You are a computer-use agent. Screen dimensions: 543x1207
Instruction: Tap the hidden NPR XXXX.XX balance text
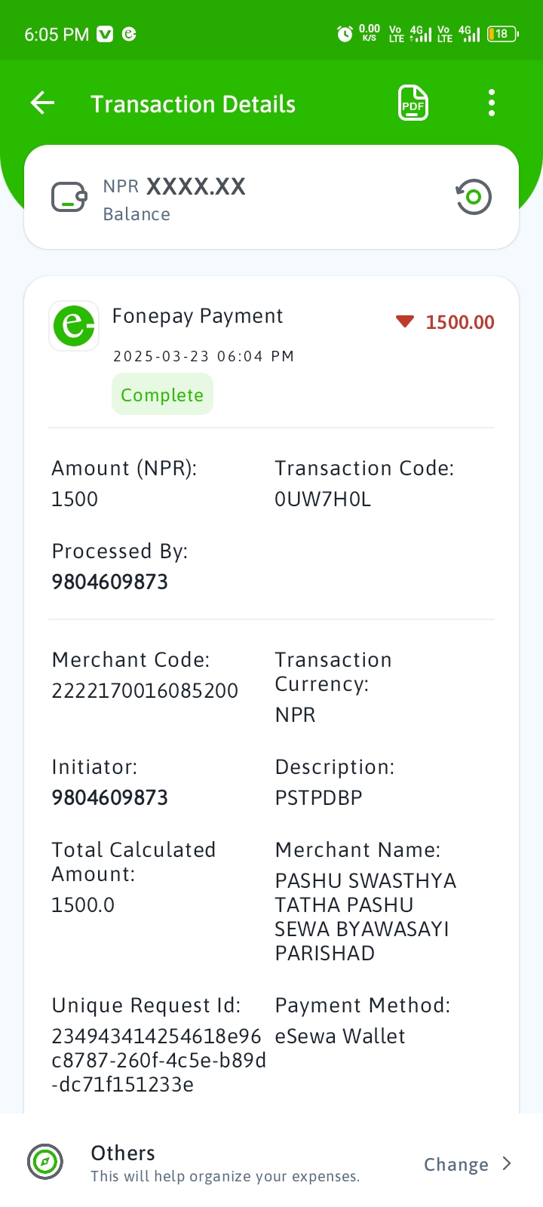coord(174,186)
